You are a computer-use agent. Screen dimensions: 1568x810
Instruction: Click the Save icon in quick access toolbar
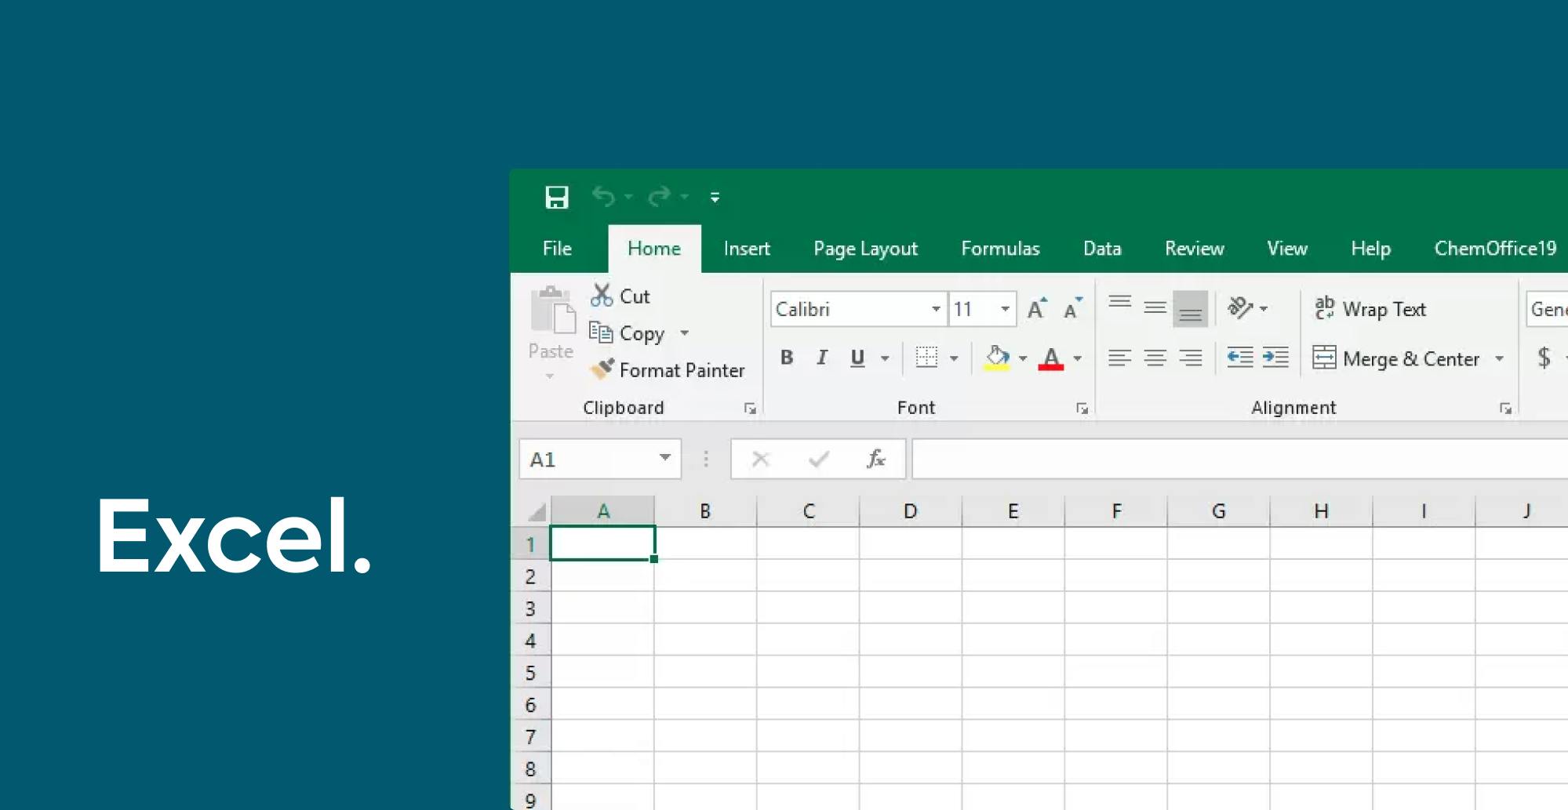[556, 197]
